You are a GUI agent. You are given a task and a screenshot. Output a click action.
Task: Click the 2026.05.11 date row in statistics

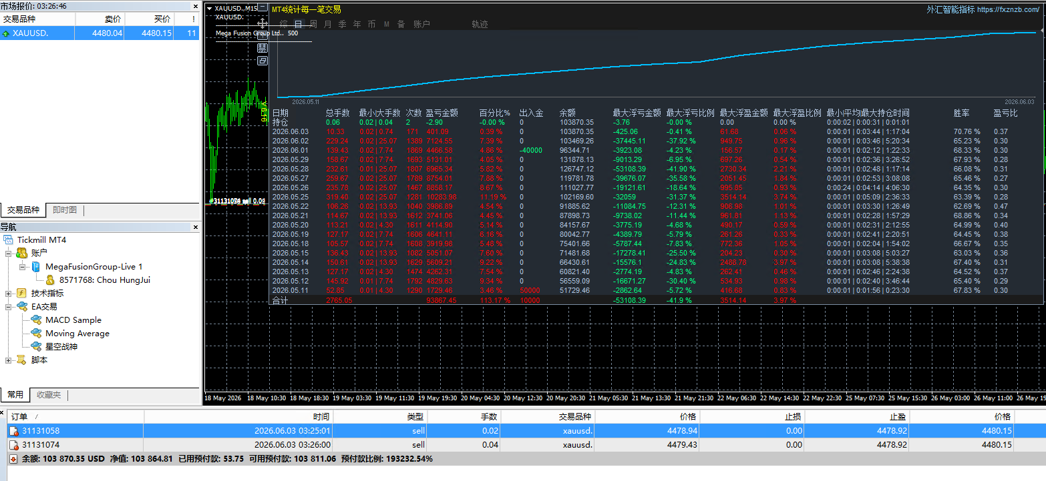291,290
